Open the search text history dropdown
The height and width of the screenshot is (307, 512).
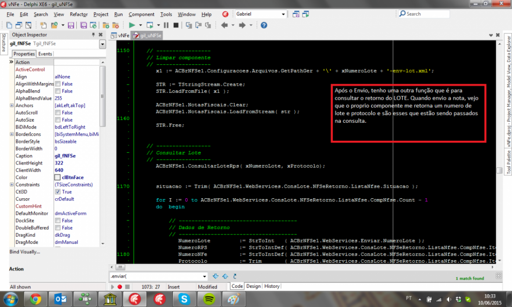point(204,276)
